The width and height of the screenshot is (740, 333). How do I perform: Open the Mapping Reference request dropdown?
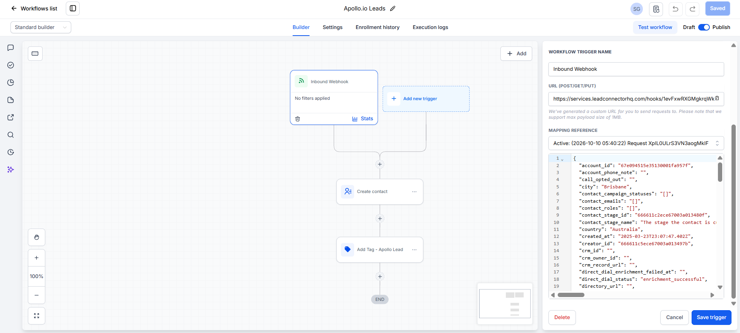pyautogui.click(x=636, y=143)
